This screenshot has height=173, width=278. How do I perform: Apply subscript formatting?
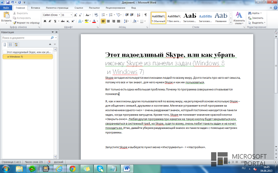68,21
